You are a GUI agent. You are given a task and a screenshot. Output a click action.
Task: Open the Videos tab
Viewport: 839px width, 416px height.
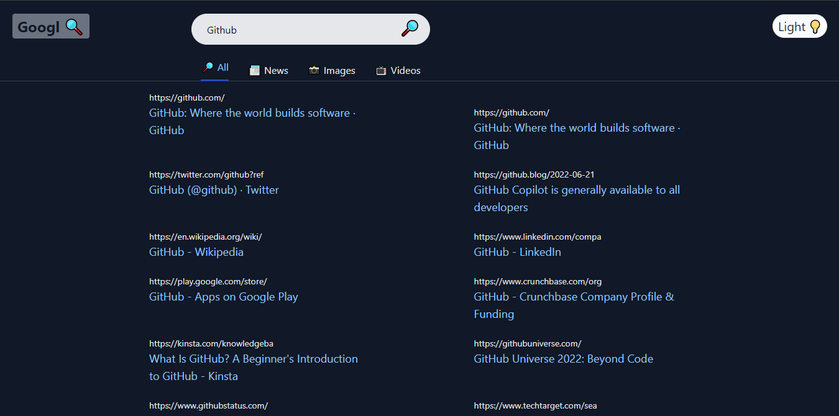pos(398,71)
